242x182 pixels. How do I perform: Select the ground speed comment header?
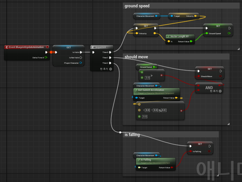click(x=181, y=6)
